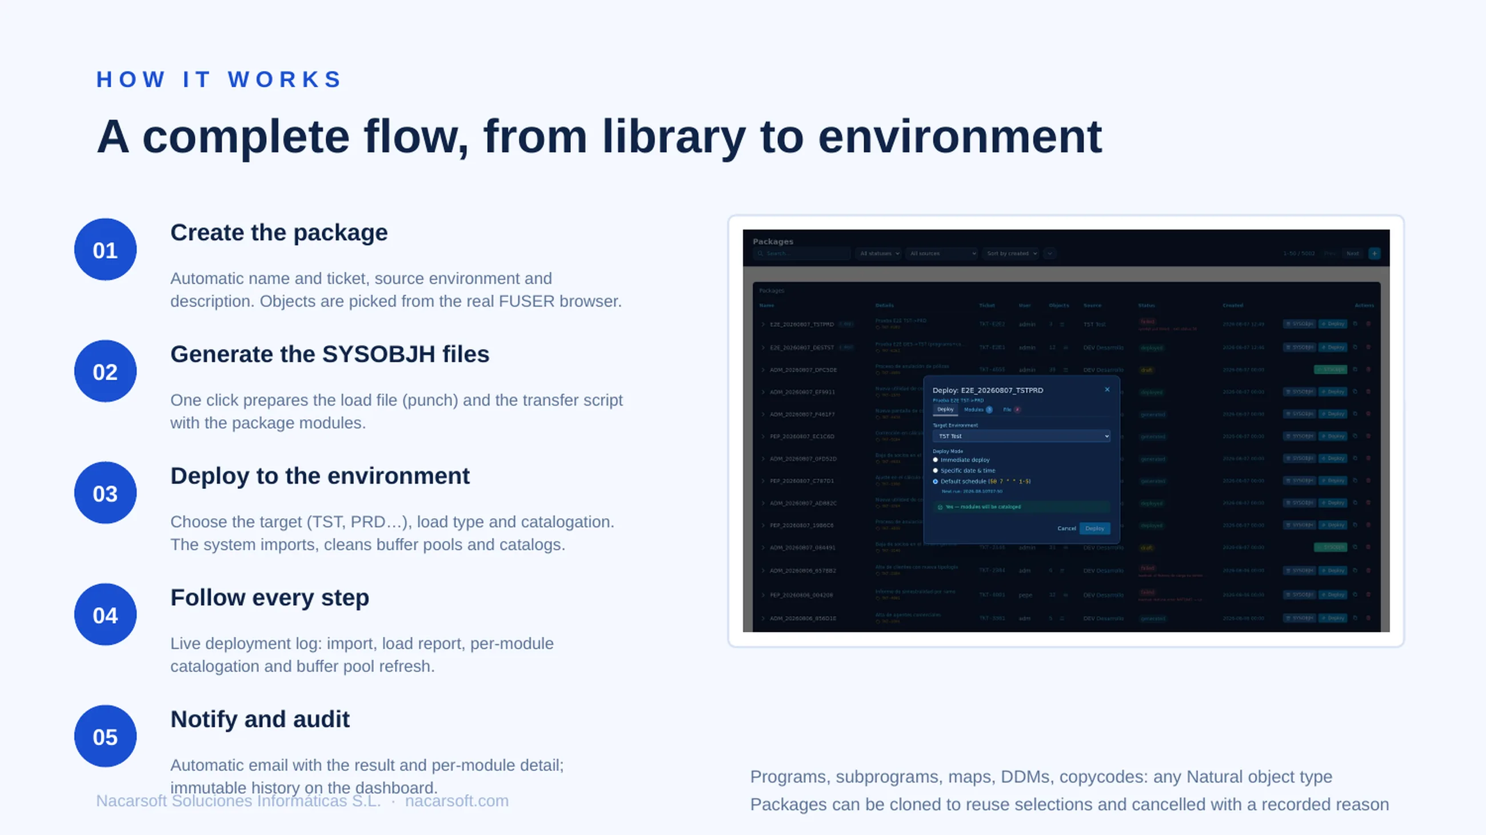Viewport: 1486px width, 835px height.
Task: Click the delete icon for PEP_20260807_C787D1
Action: (x=1368, y=480)
